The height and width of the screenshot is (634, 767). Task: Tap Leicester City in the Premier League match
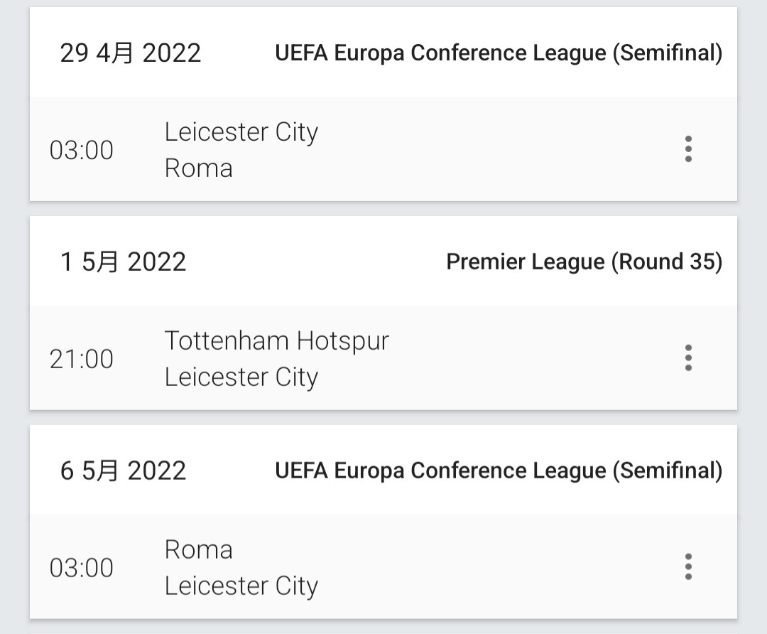[241, 377]
